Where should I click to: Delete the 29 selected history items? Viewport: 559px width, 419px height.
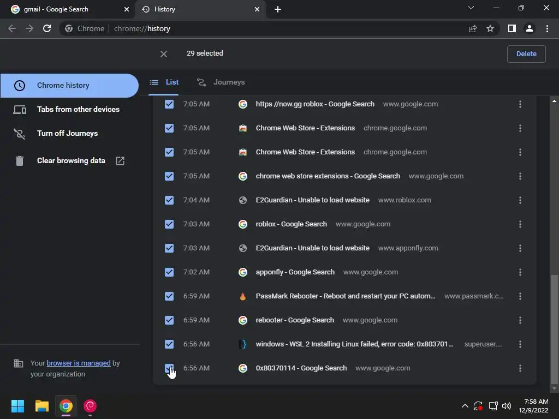pos(526,54)
